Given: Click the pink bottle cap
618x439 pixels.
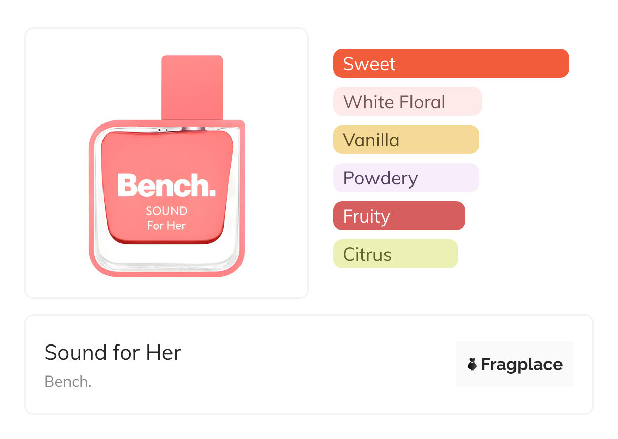Looking at the screenshot, I should click(192, 87).
